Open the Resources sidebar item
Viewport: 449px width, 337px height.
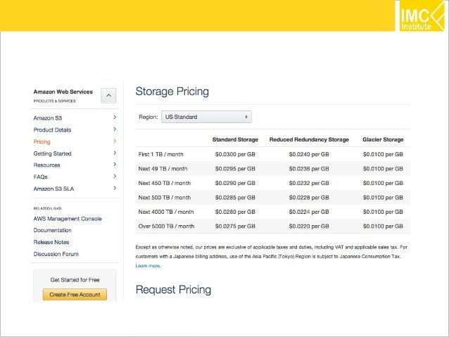point(46,165)
